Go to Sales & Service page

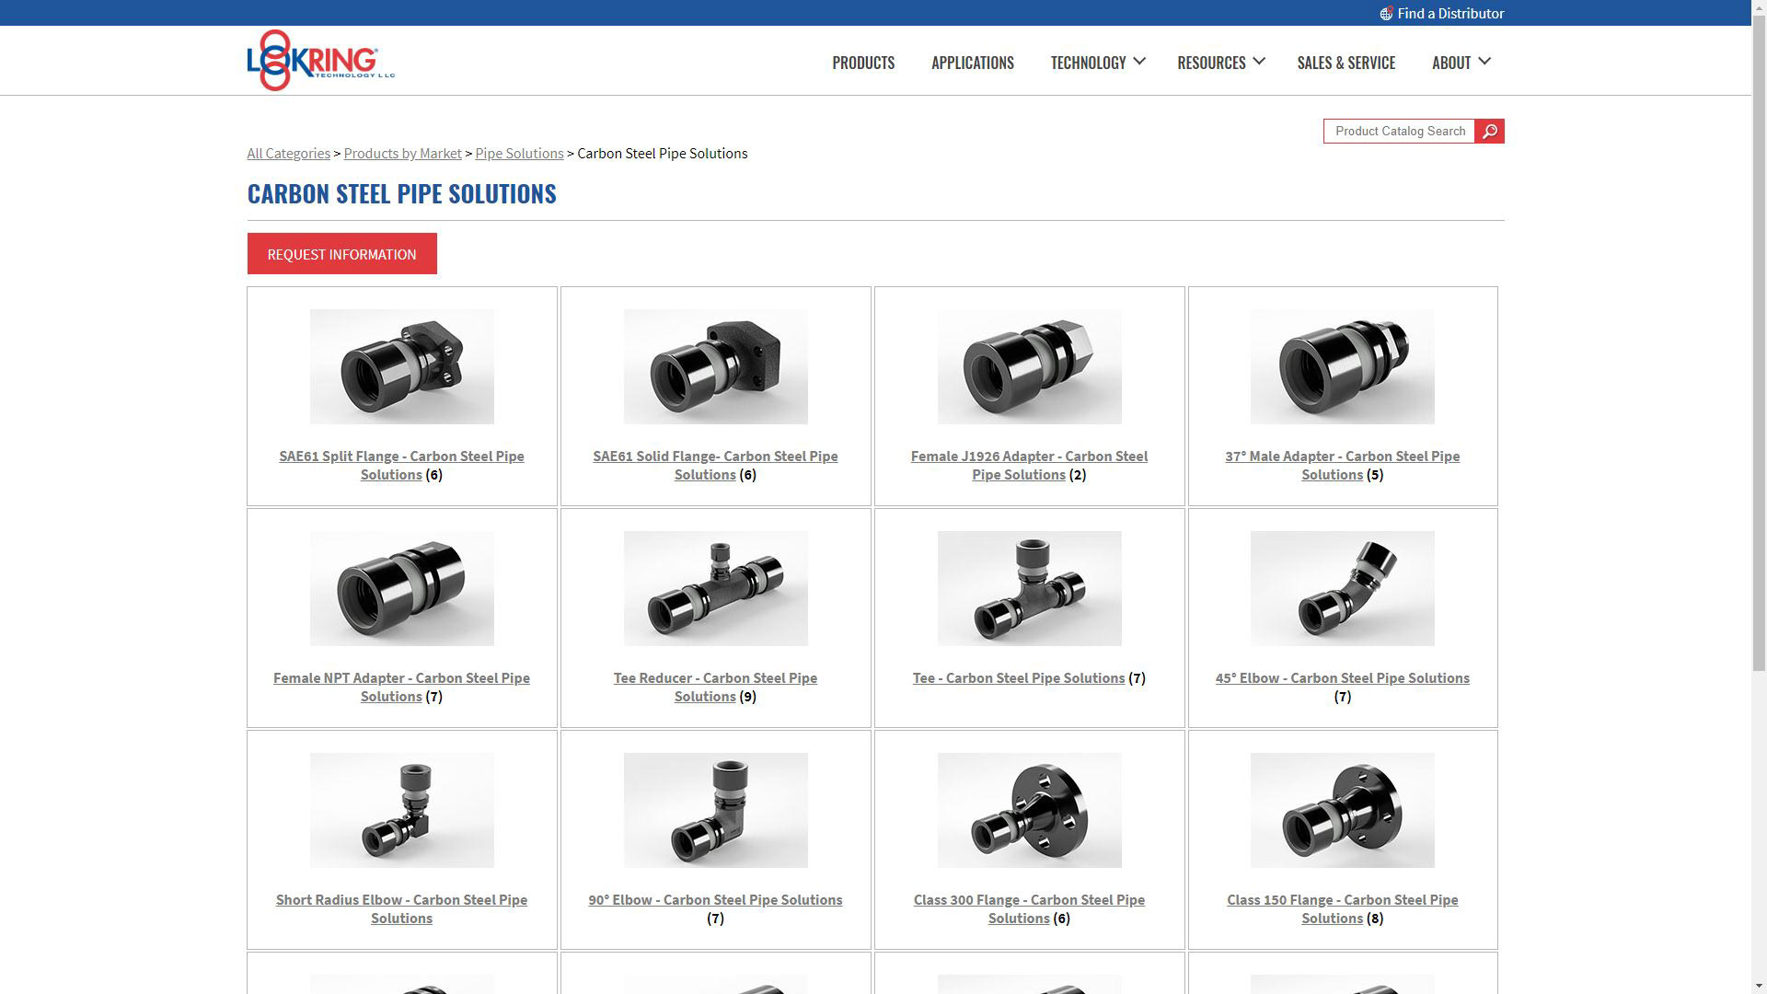pos(1345,63)
